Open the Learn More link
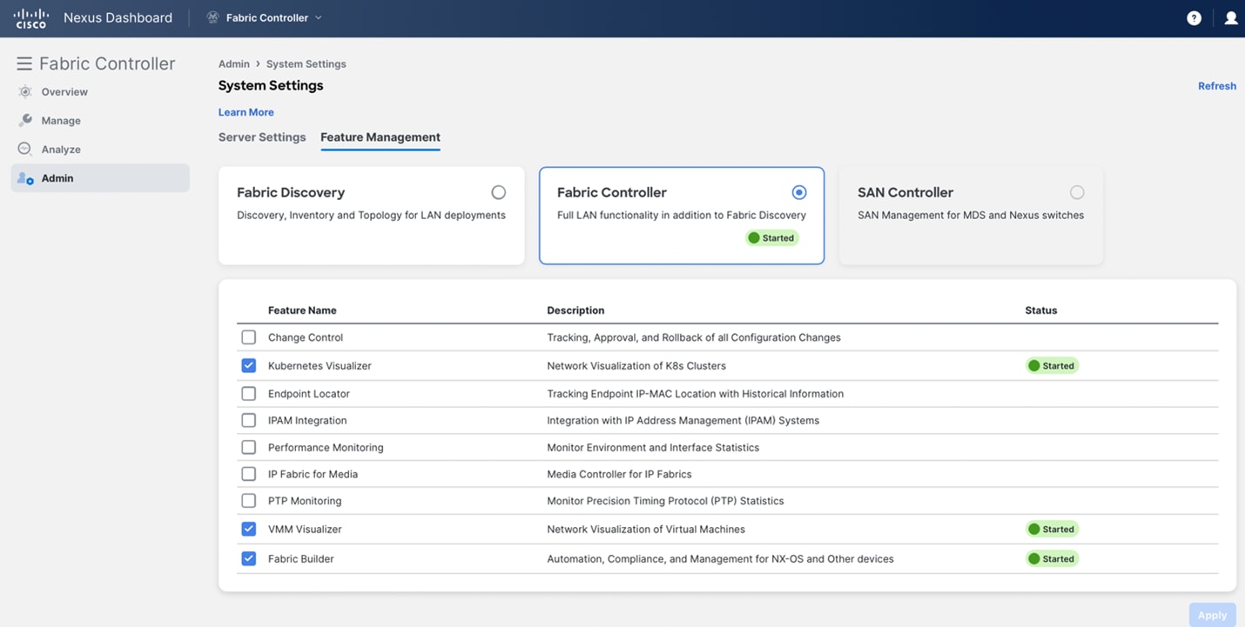 tap(246, 112)
